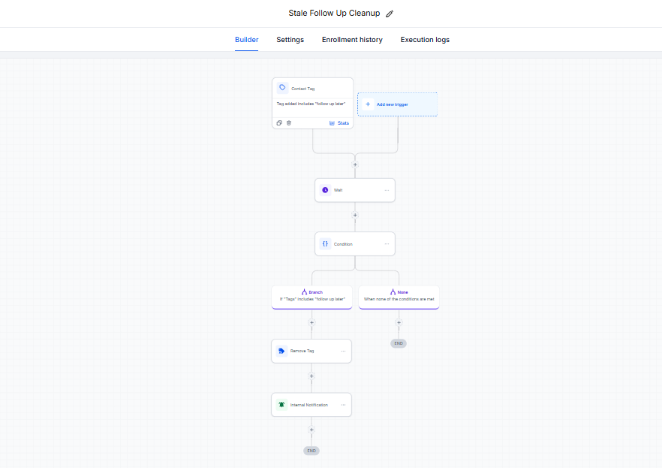
Task: Delete the Contact Tag trigger
Action: point(289,123)
